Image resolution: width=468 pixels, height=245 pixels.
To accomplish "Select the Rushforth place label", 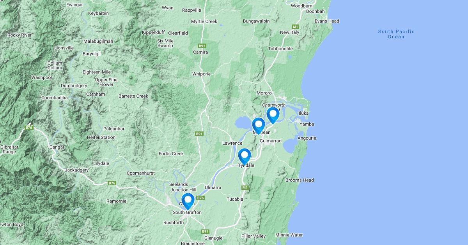I will (174, 222).
